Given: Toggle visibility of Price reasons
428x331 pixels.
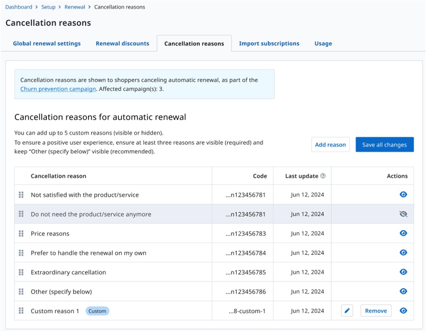Looking at the screenshot, I should click(403, 233).
